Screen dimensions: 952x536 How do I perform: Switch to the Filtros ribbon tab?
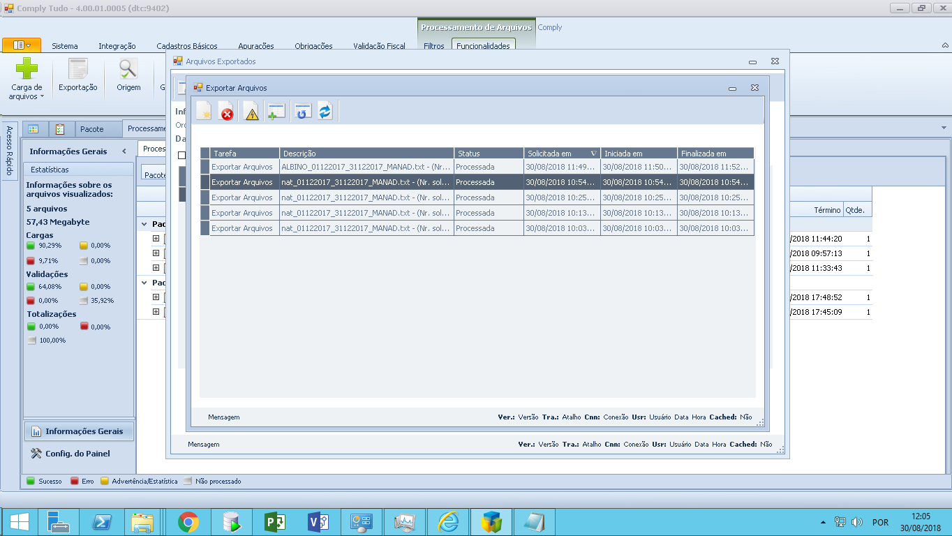(x=433, y=46)
